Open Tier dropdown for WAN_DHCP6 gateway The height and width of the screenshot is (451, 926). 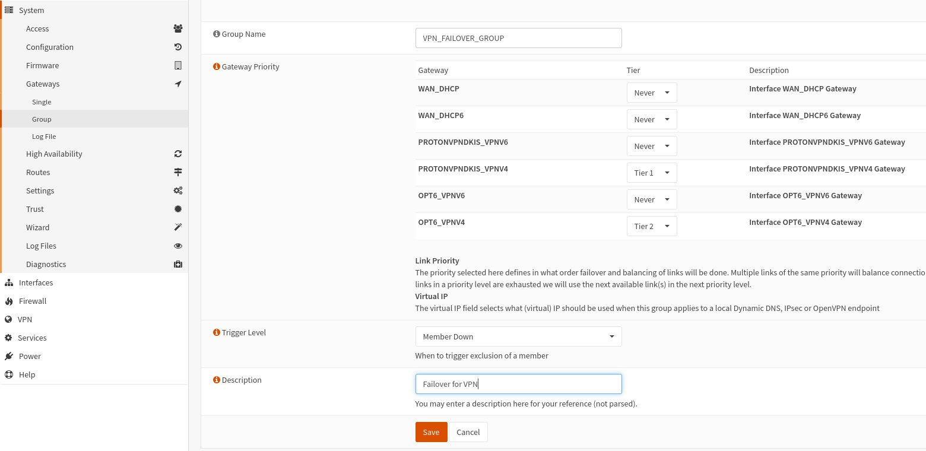point(652,119)
